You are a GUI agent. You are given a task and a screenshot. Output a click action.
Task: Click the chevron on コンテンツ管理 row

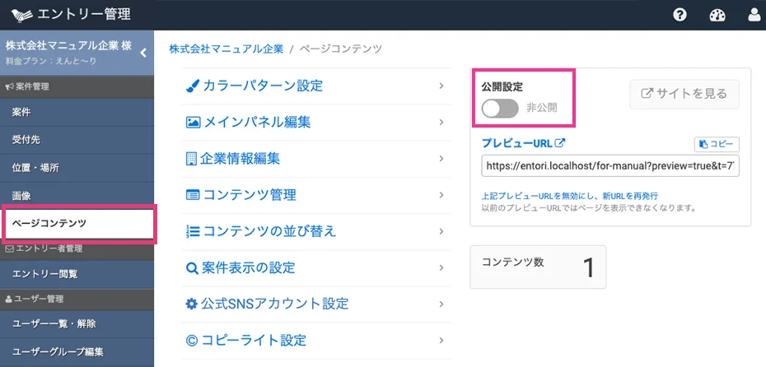pyautogui.click(x=441, y=195)
